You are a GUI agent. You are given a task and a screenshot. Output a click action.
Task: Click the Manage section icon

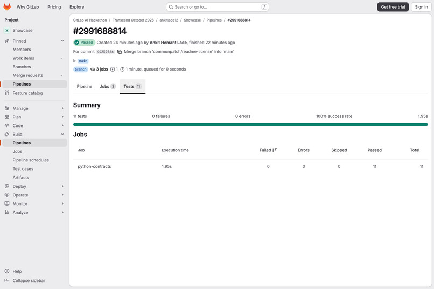7,108
